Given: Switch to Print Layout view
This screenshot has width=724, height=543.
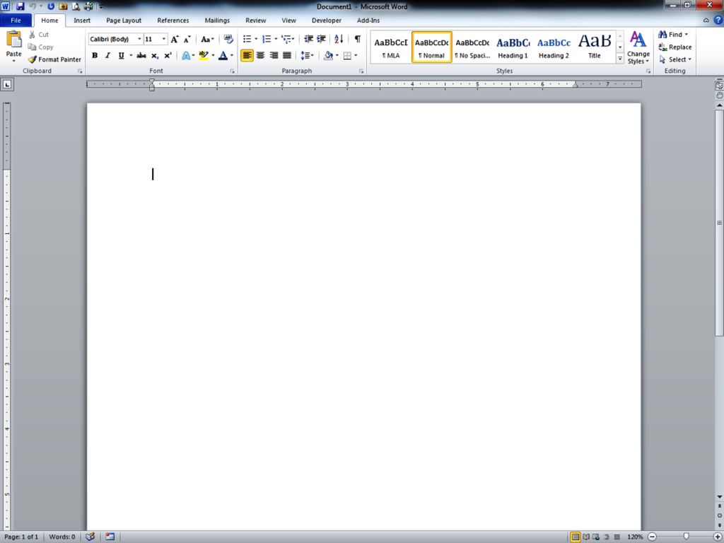Looking at the screenshot, I should click(576, 537).
